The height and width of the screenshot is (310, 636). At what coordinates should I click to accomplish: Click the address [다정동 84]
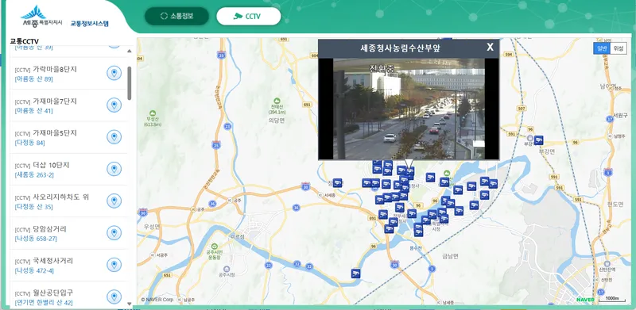pyautogui.click(x=29, y=143)
